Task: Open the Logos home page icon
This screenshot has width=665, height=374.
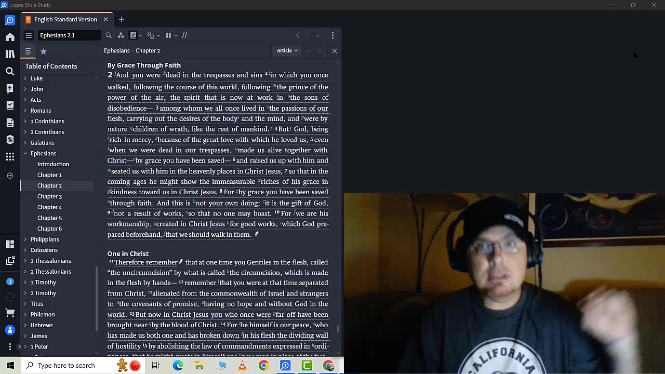Action: click(10, 37)
